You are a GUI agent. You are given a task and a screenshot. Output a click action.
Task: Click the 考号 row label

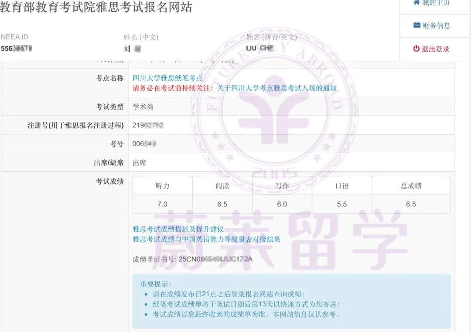click(x=116, y=144)
